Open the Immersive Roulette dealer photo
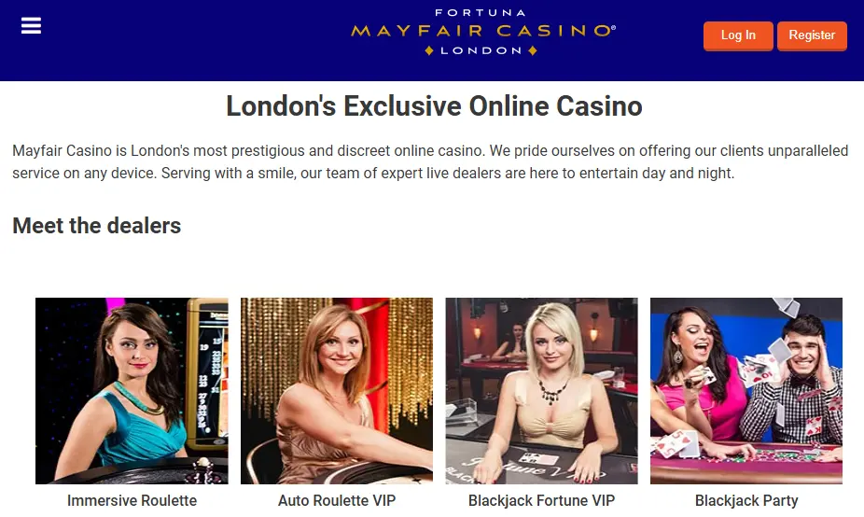The image size is (864, 517). [x=132, y=391]
